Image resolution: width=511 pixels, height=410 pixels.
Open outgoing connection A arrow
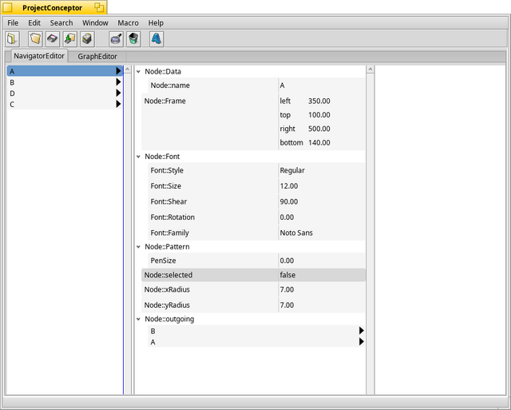[x=362, y=341]
